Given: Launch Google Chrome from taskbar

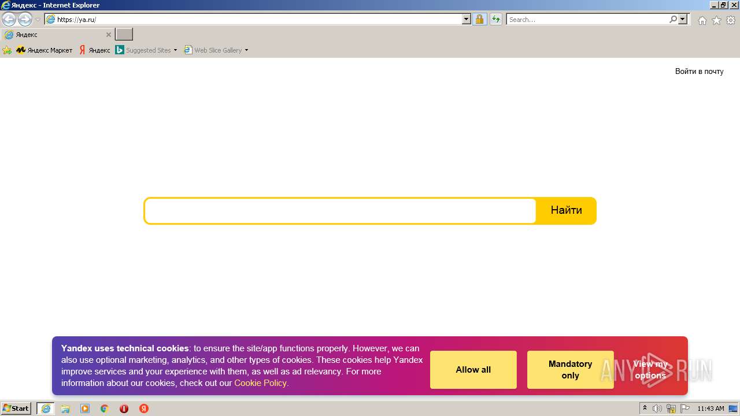Looking at the screenshot, I should click(105, 408).
